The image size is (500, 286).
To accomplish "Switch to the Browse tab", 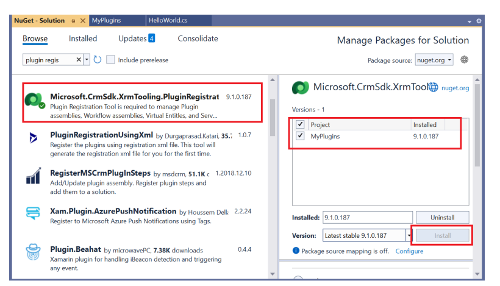I will pos(35,38).
